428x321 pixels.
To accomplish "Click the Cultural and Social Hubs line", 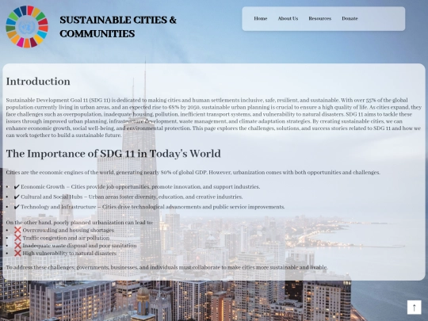I will (x=132, y=197).
